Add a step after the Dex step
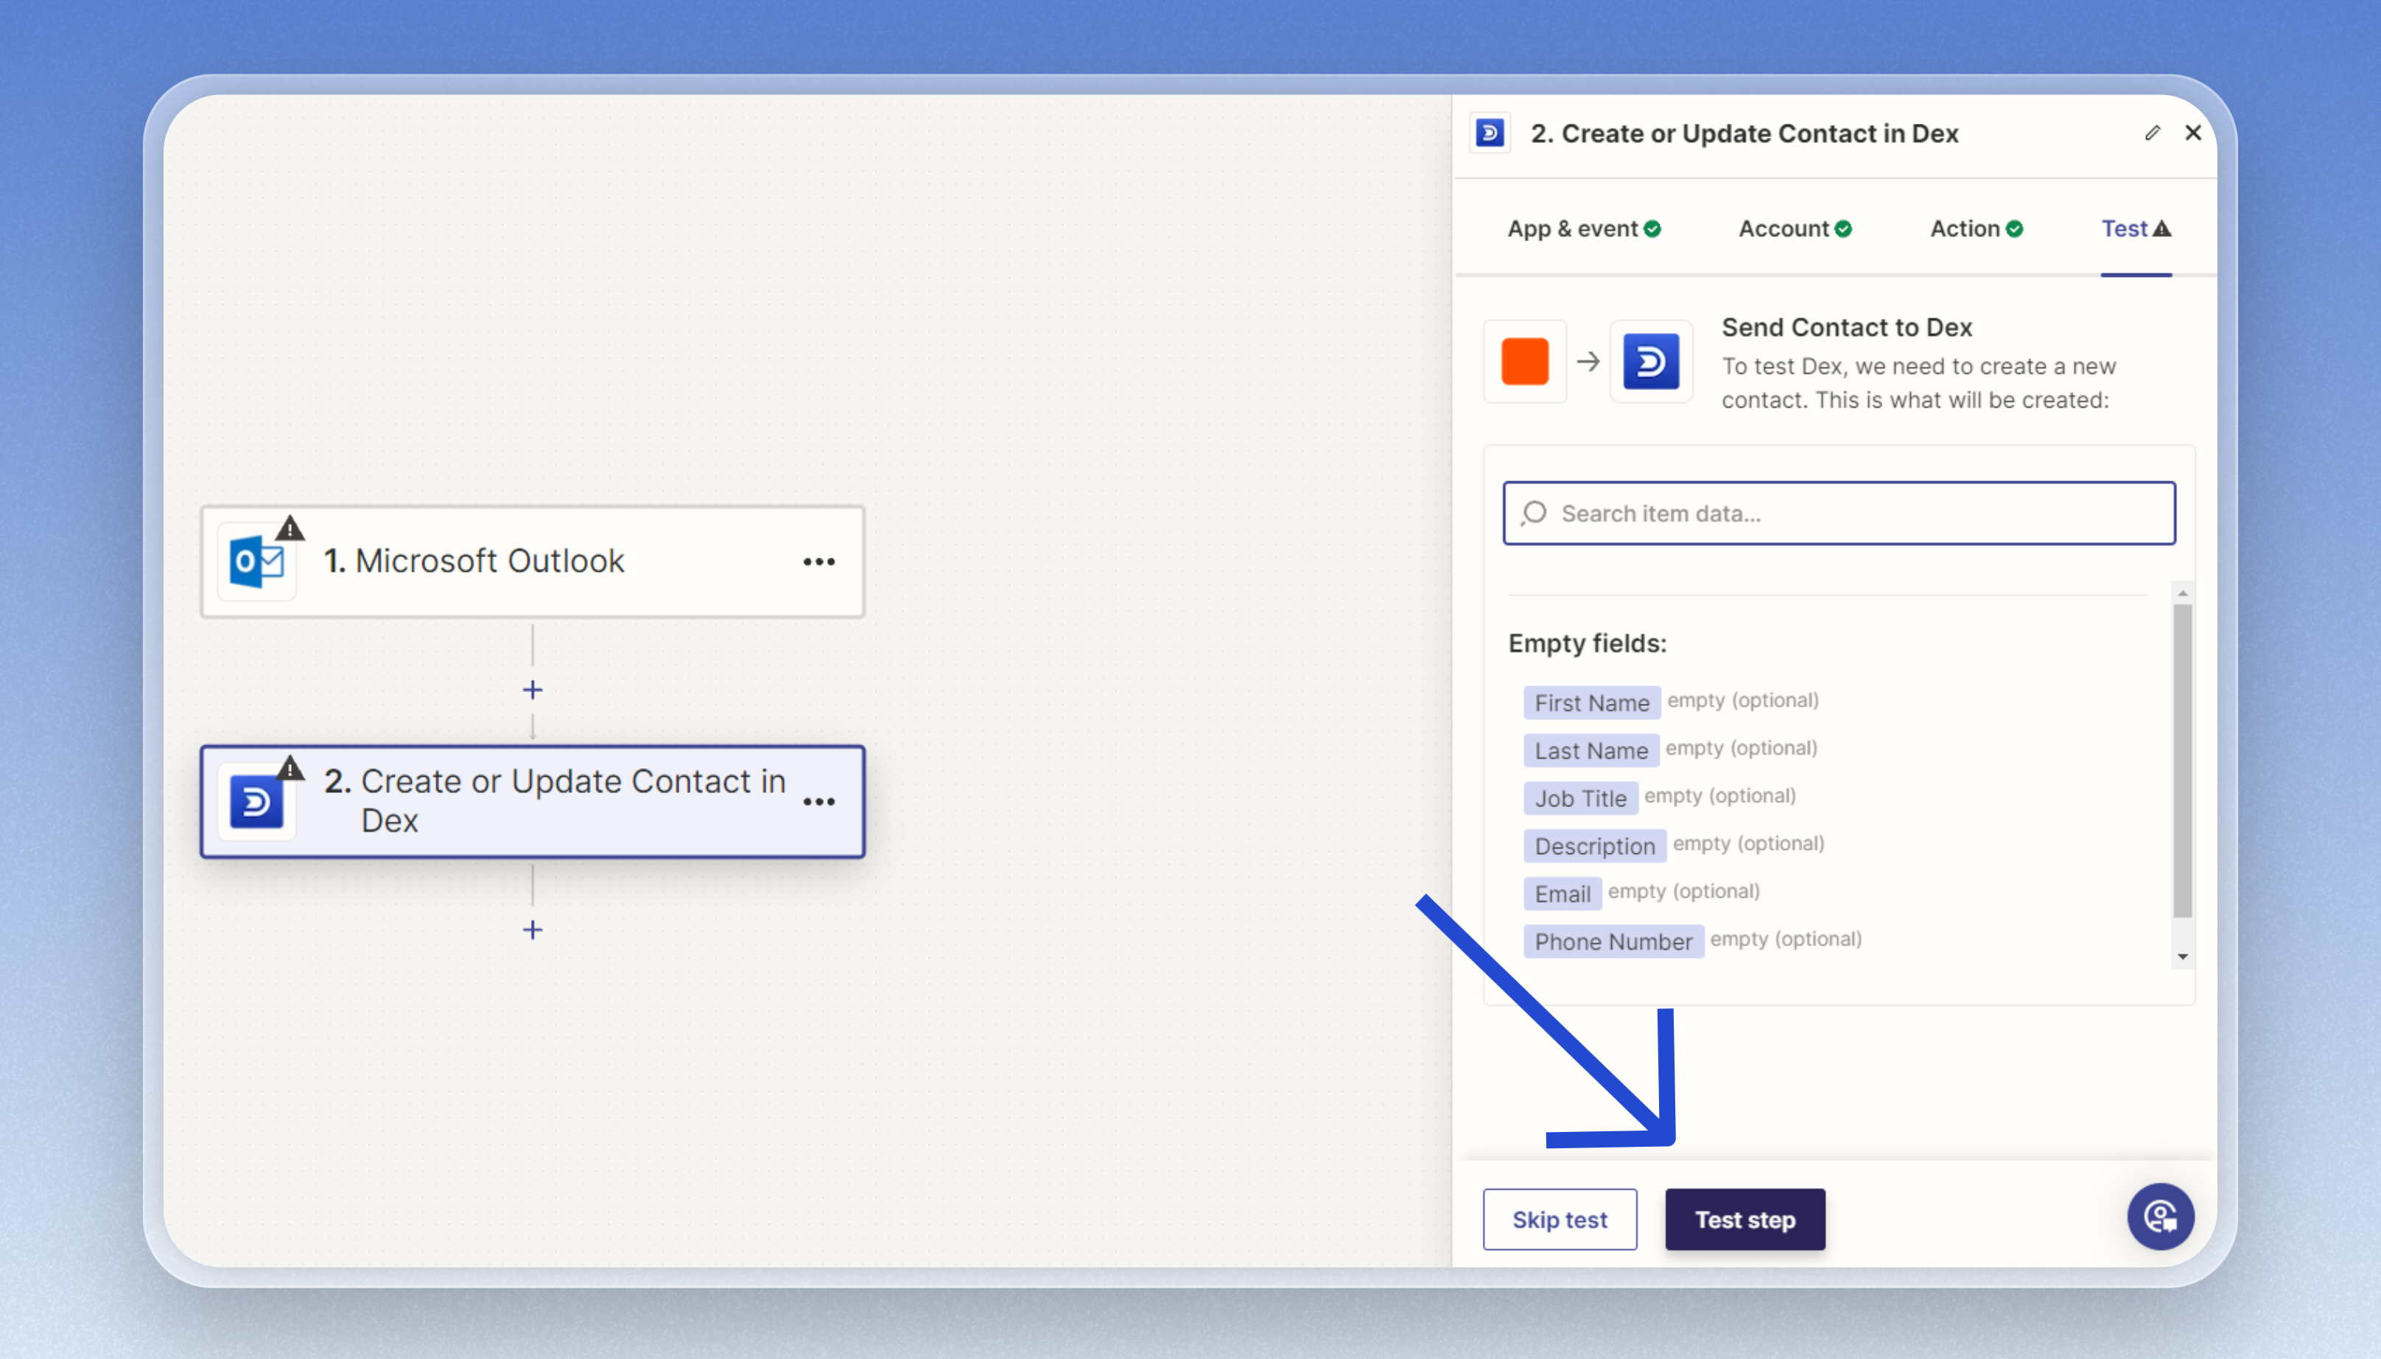 point(533,929)
